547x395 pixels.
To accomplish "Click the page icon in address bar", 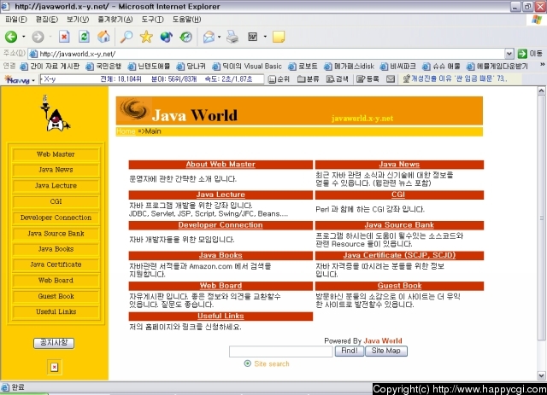I will pyautogui.click(x=33, y=54).
